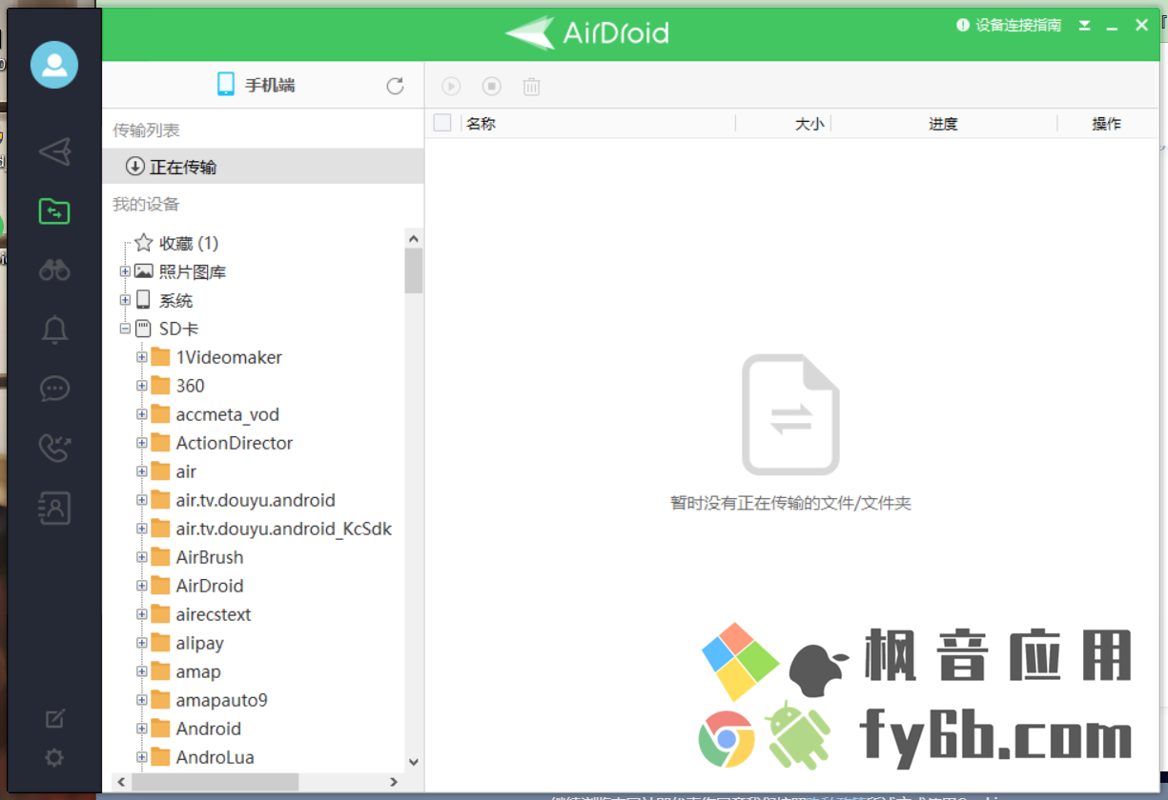Minimize the AirDroid window
1168x800 pixels.
[1112, 27]
